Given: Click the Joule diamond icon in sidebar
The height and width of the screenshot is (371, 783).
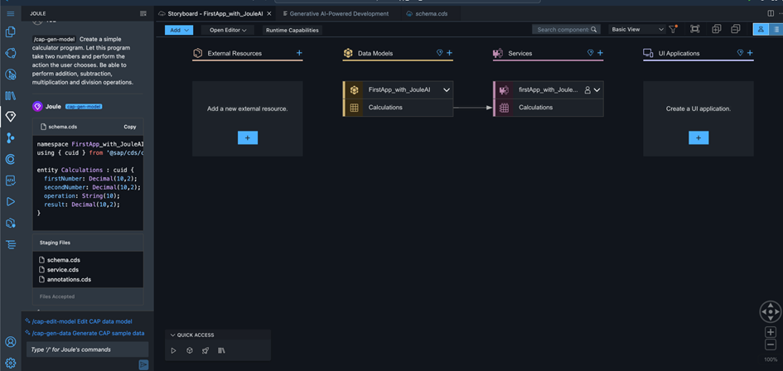Looking at the screenshot, I should [x=11, y=117].
